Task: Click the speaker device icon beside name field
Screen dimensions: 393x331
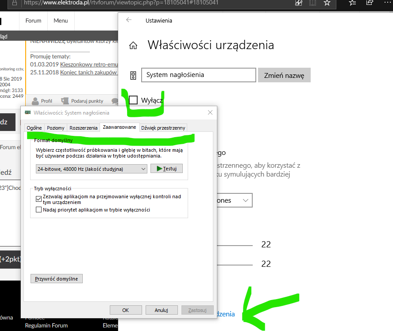Action: [x=133, y=75]
